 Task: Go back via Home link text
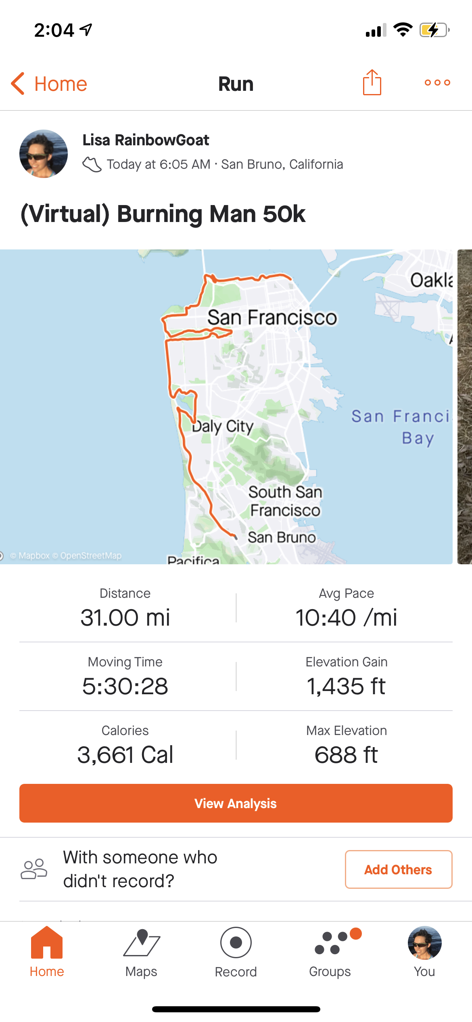(x=61, y=84)
